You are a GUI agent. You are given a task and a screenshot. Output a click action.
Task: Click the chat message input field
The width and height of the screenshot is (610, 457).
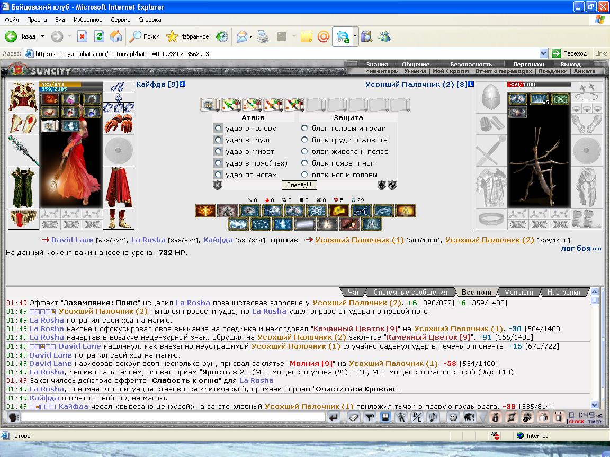(174, 417)
